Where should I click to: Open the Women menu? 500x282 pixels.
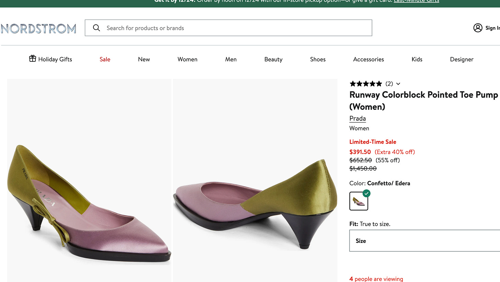coord(187,59)
